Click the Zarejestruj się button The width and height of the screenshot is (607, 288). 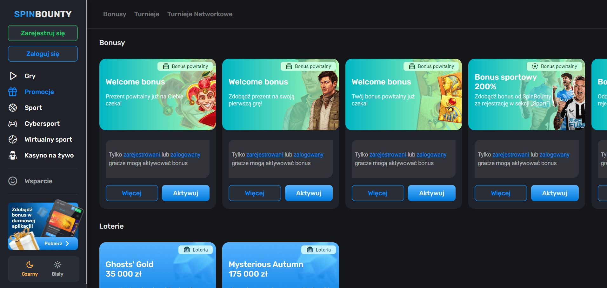[x=43, y=33]
